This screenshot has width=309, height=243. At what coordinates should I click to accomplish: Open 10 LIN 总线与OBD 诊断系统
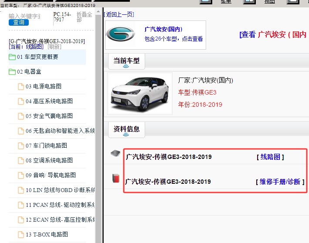(60, 190)
